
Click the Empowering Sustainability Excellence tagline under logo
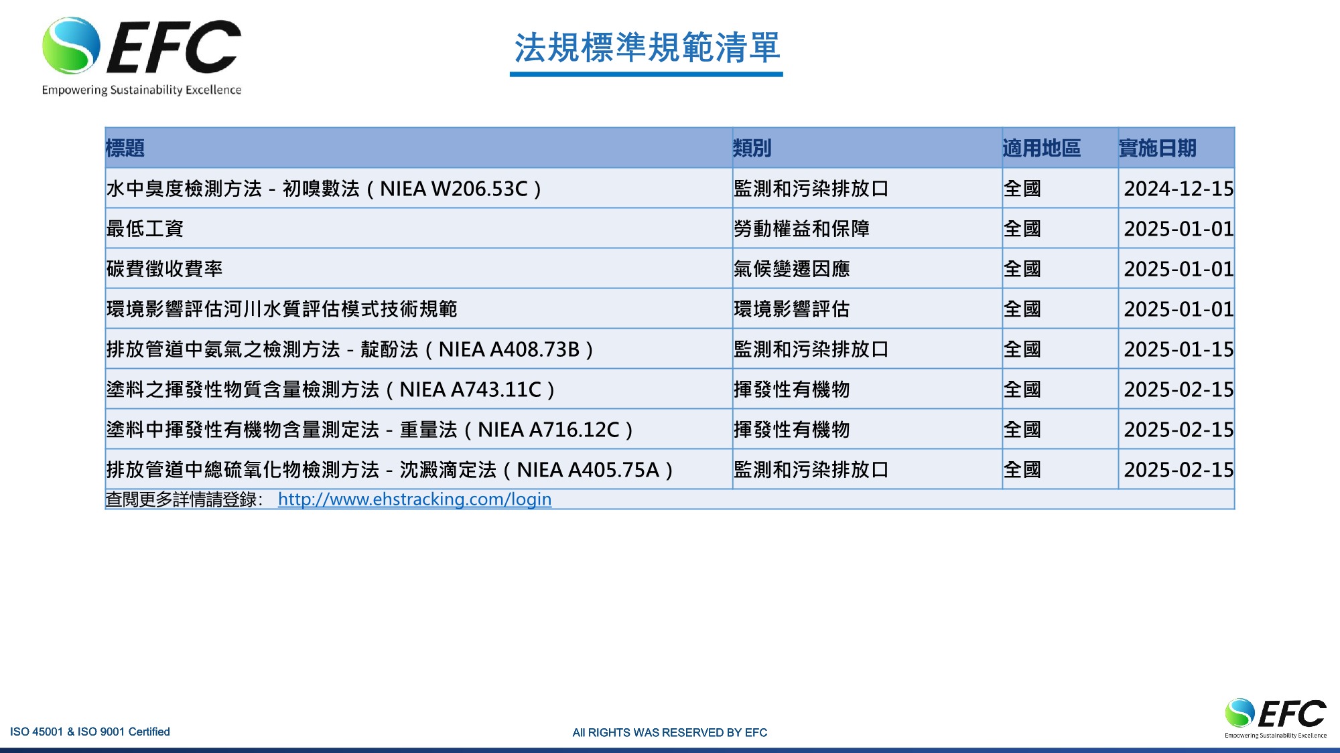tap(141, 90)
